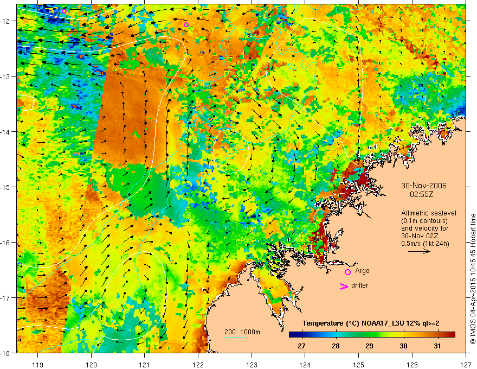Screen dimensions: 477x369
Task: Click latitude axis label -15
Action: (x=5, y=187)
